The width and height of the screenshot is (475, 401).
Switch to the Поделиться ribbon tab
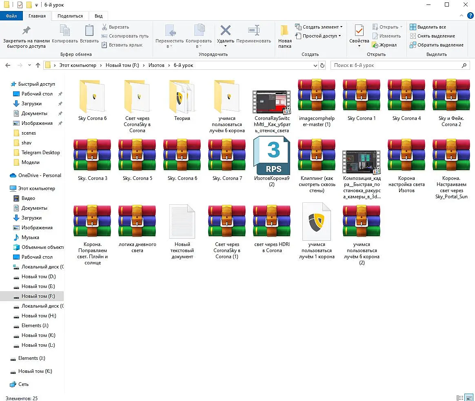click(70, 16)
